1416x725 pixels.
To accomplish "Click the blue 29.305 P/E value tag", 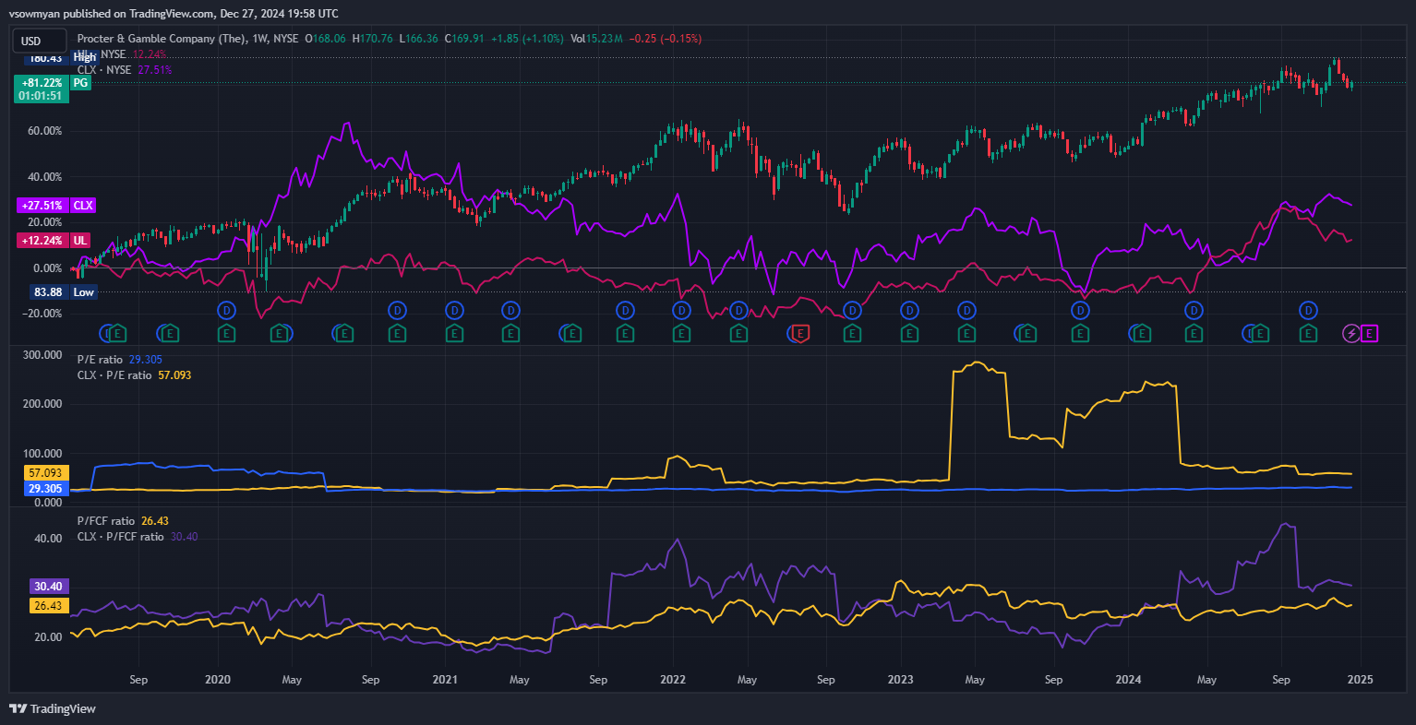I will click(x=46, y=489).
